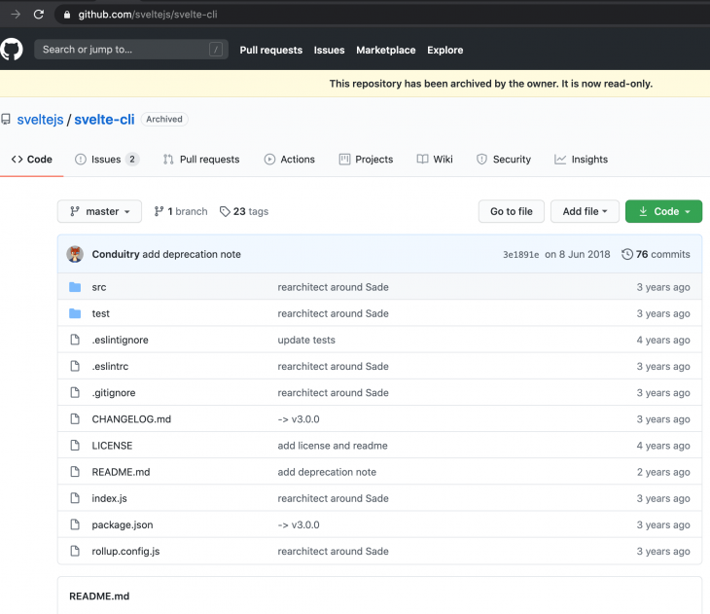Open the src folder
The image size is (710, 614).
98,287
